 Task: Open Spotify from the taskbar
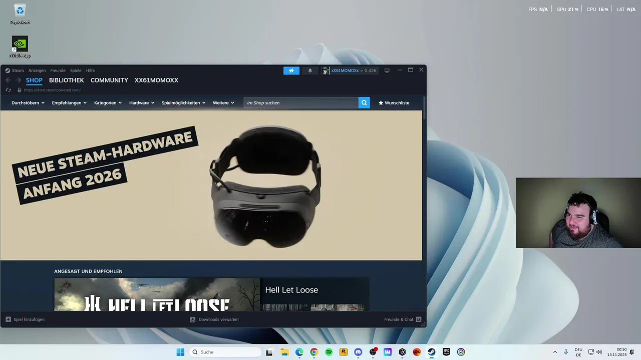329,352
